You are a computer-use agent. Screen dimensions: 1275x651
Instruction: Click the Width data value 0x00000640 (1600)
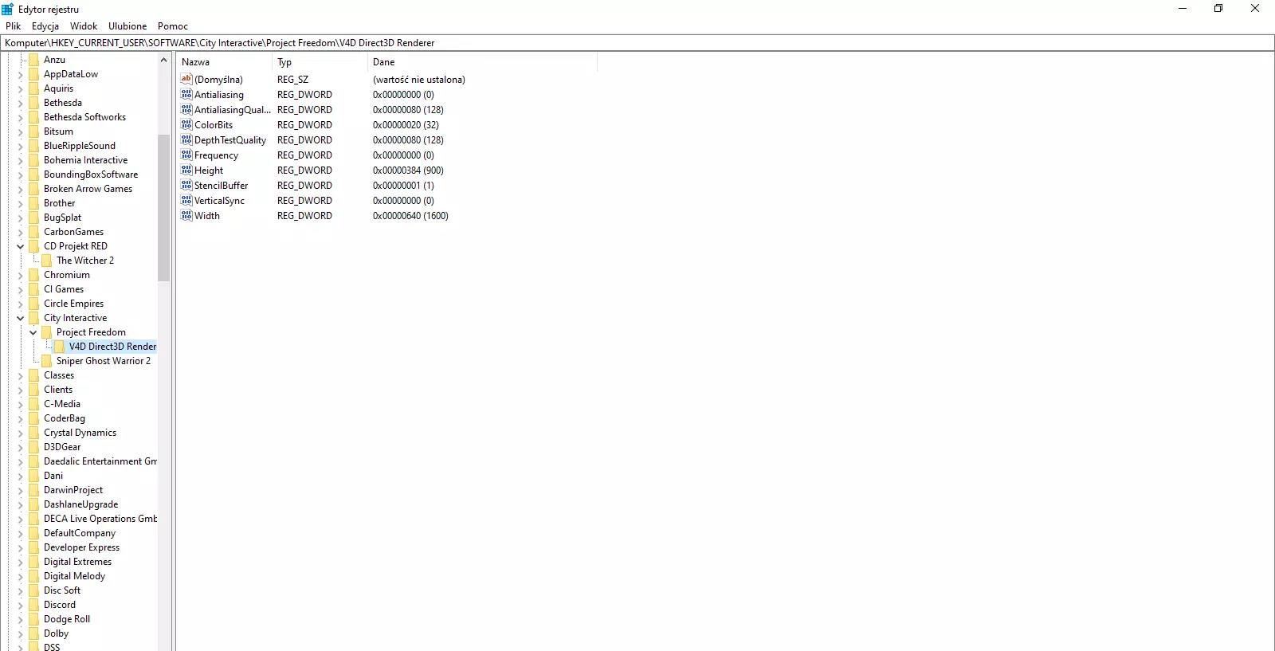tap(410, 216)
